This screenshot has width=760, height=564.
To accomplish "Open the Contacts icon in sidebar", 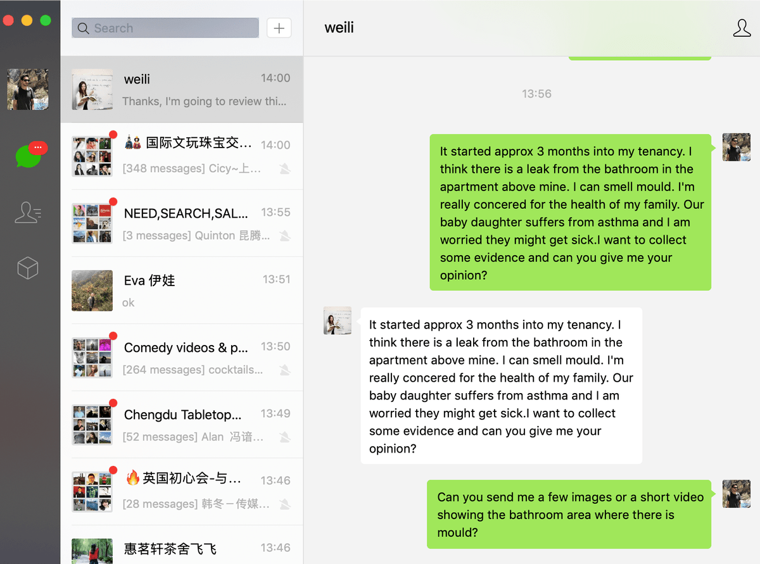I will tap(28, 213).
